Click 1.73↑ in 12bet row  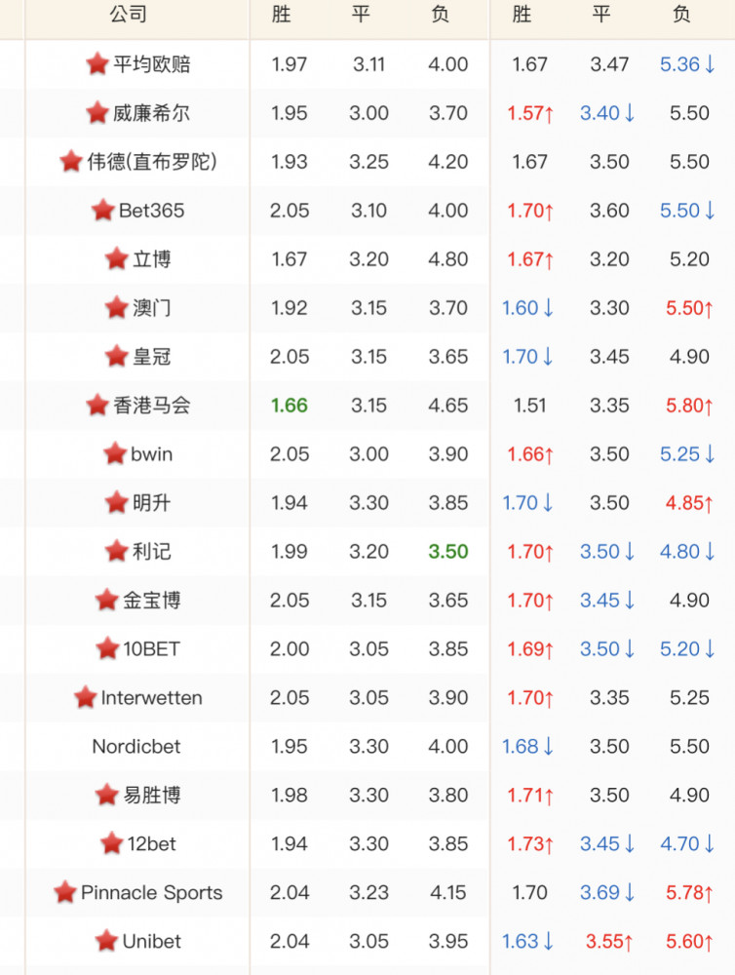point(530,843)
